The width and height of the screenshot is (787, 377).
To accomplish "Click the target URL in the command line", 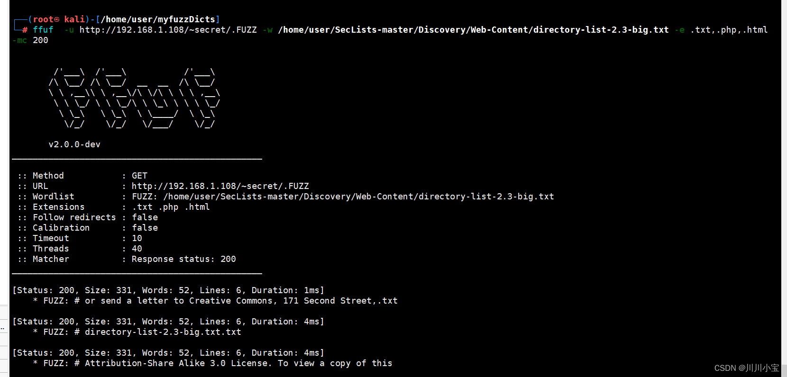I will (168, 30).
